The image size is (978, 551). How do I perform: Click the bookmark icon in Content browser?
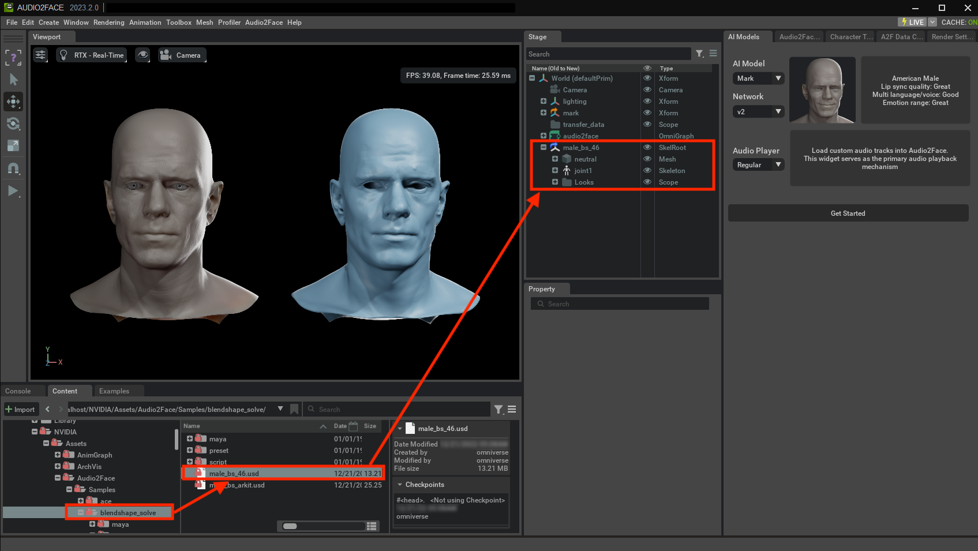[x=294, y=409]
